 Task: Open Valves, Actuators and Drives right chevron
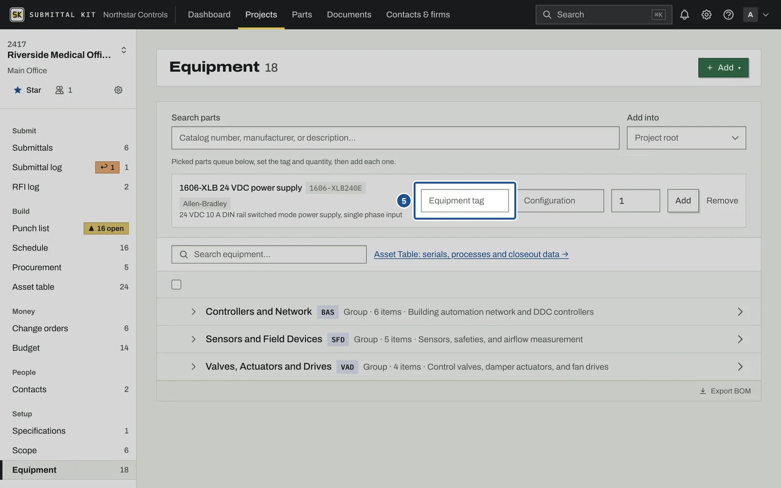point(740,366)
